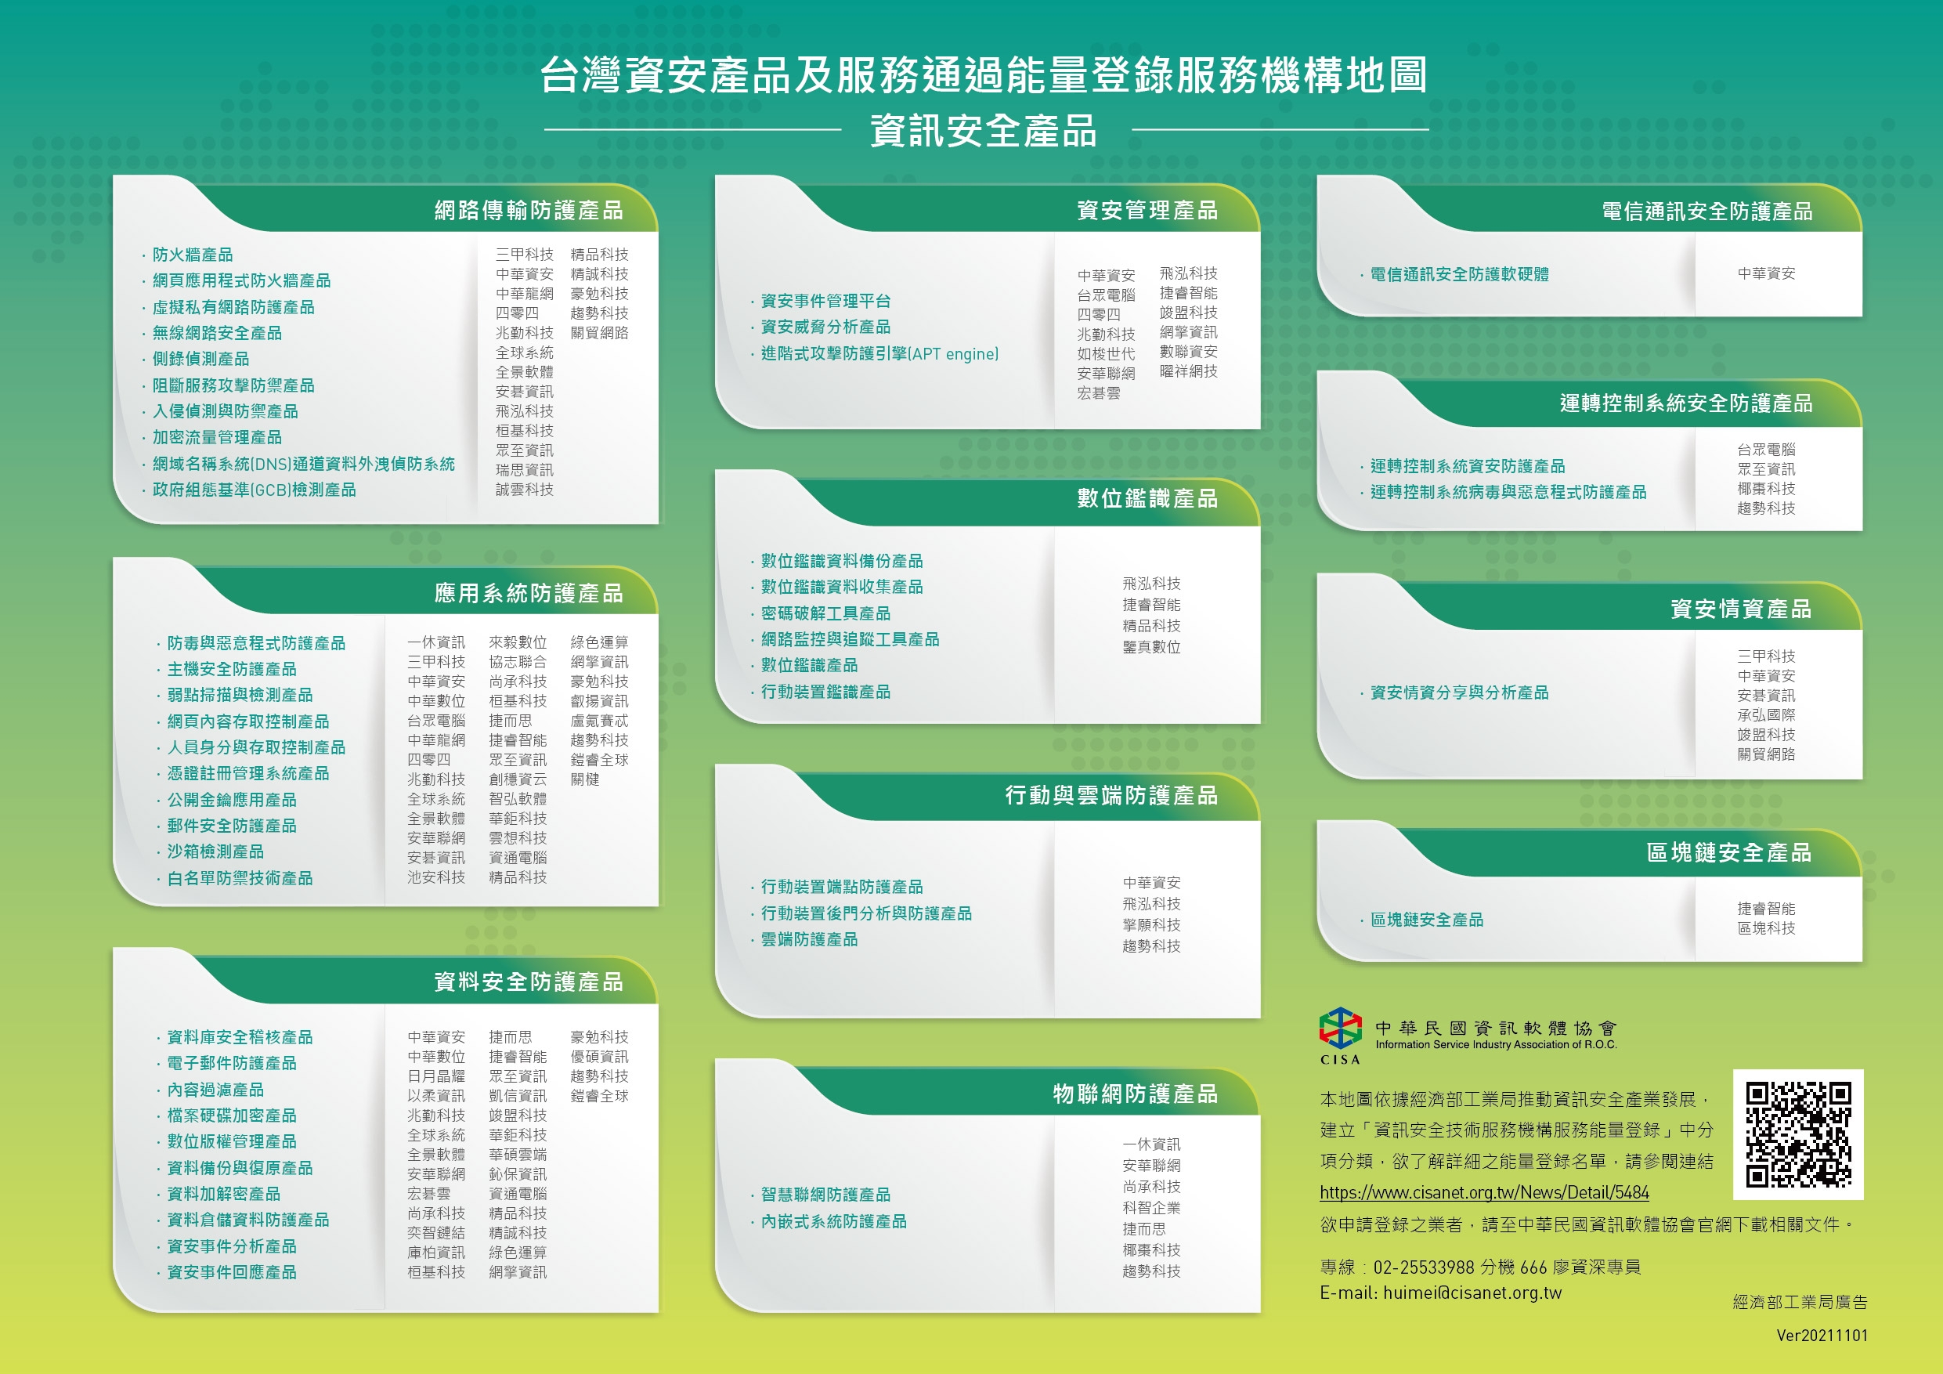This screenshot has height=1374, width=1943.
Task: Click 智慧聯網防護產品 entry
Action: point(825,1195)
